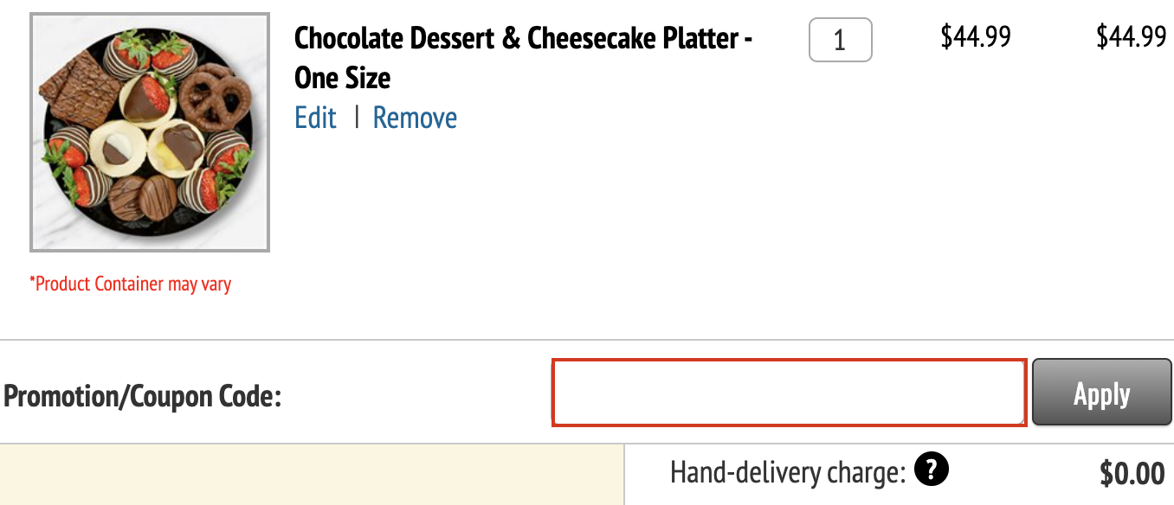1174x505 pixels.
Task: Select the unit price next to quantity
Action: tap(976, 37)
